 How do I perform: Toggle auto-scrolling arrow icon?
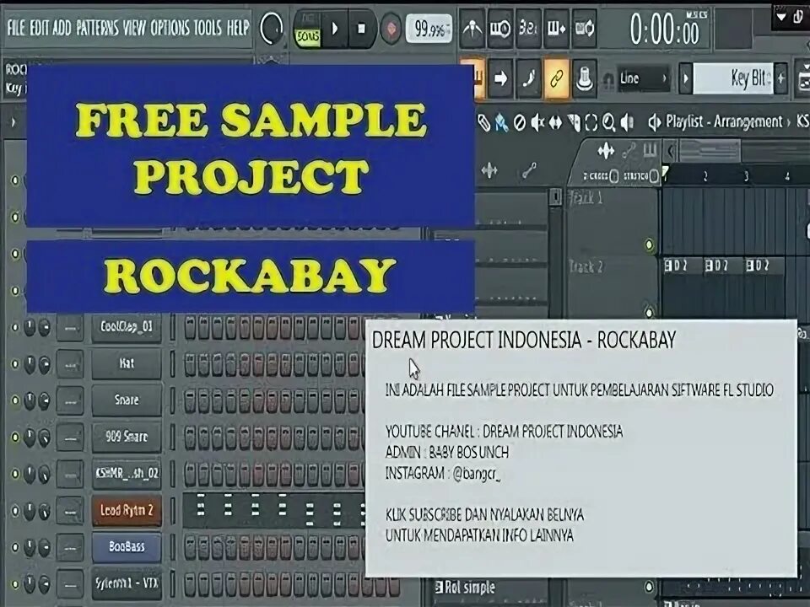[500, 79]
